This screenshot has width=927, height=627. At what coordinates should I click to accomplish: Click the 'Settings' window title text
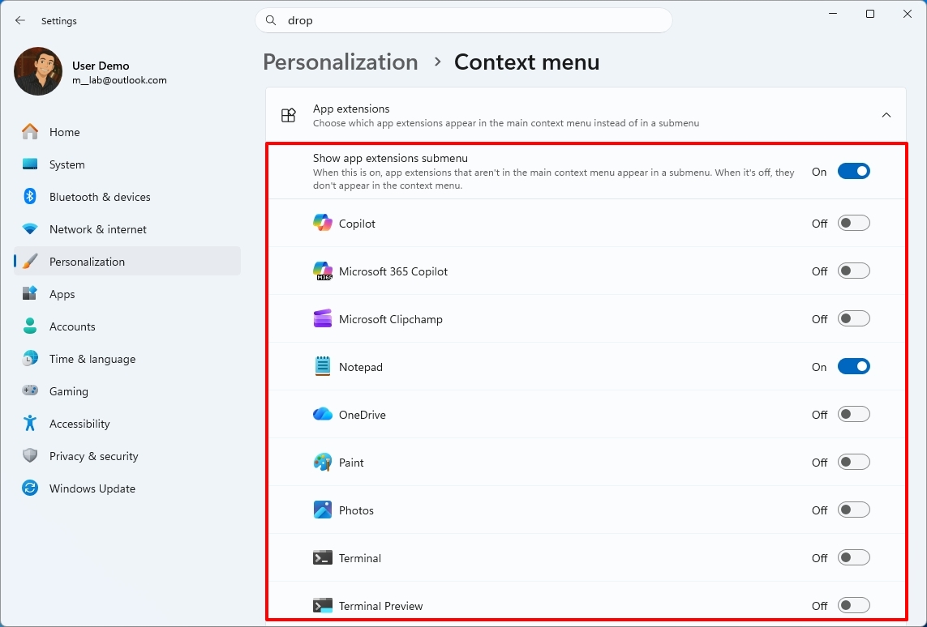[59, 21]
